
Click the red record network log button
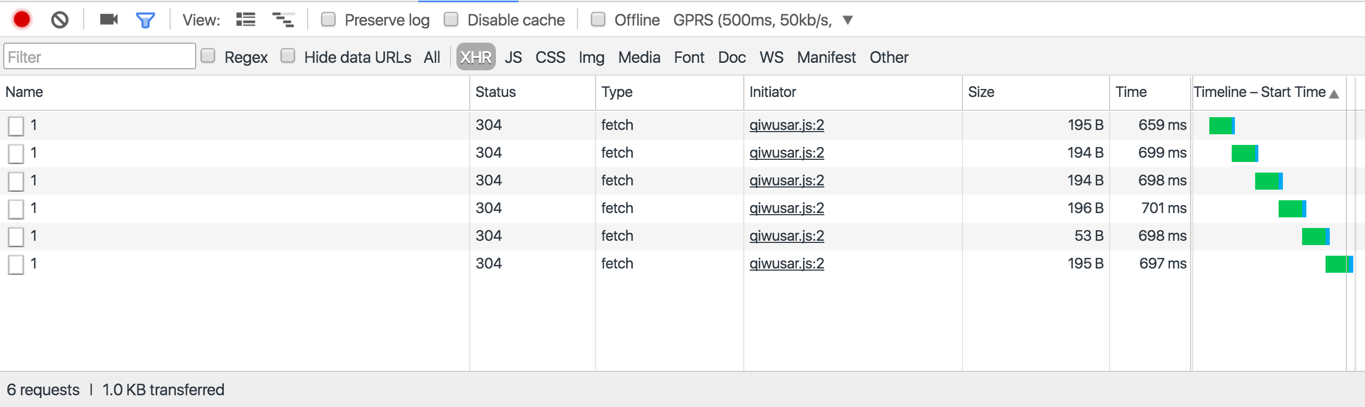tap(22, 20)
